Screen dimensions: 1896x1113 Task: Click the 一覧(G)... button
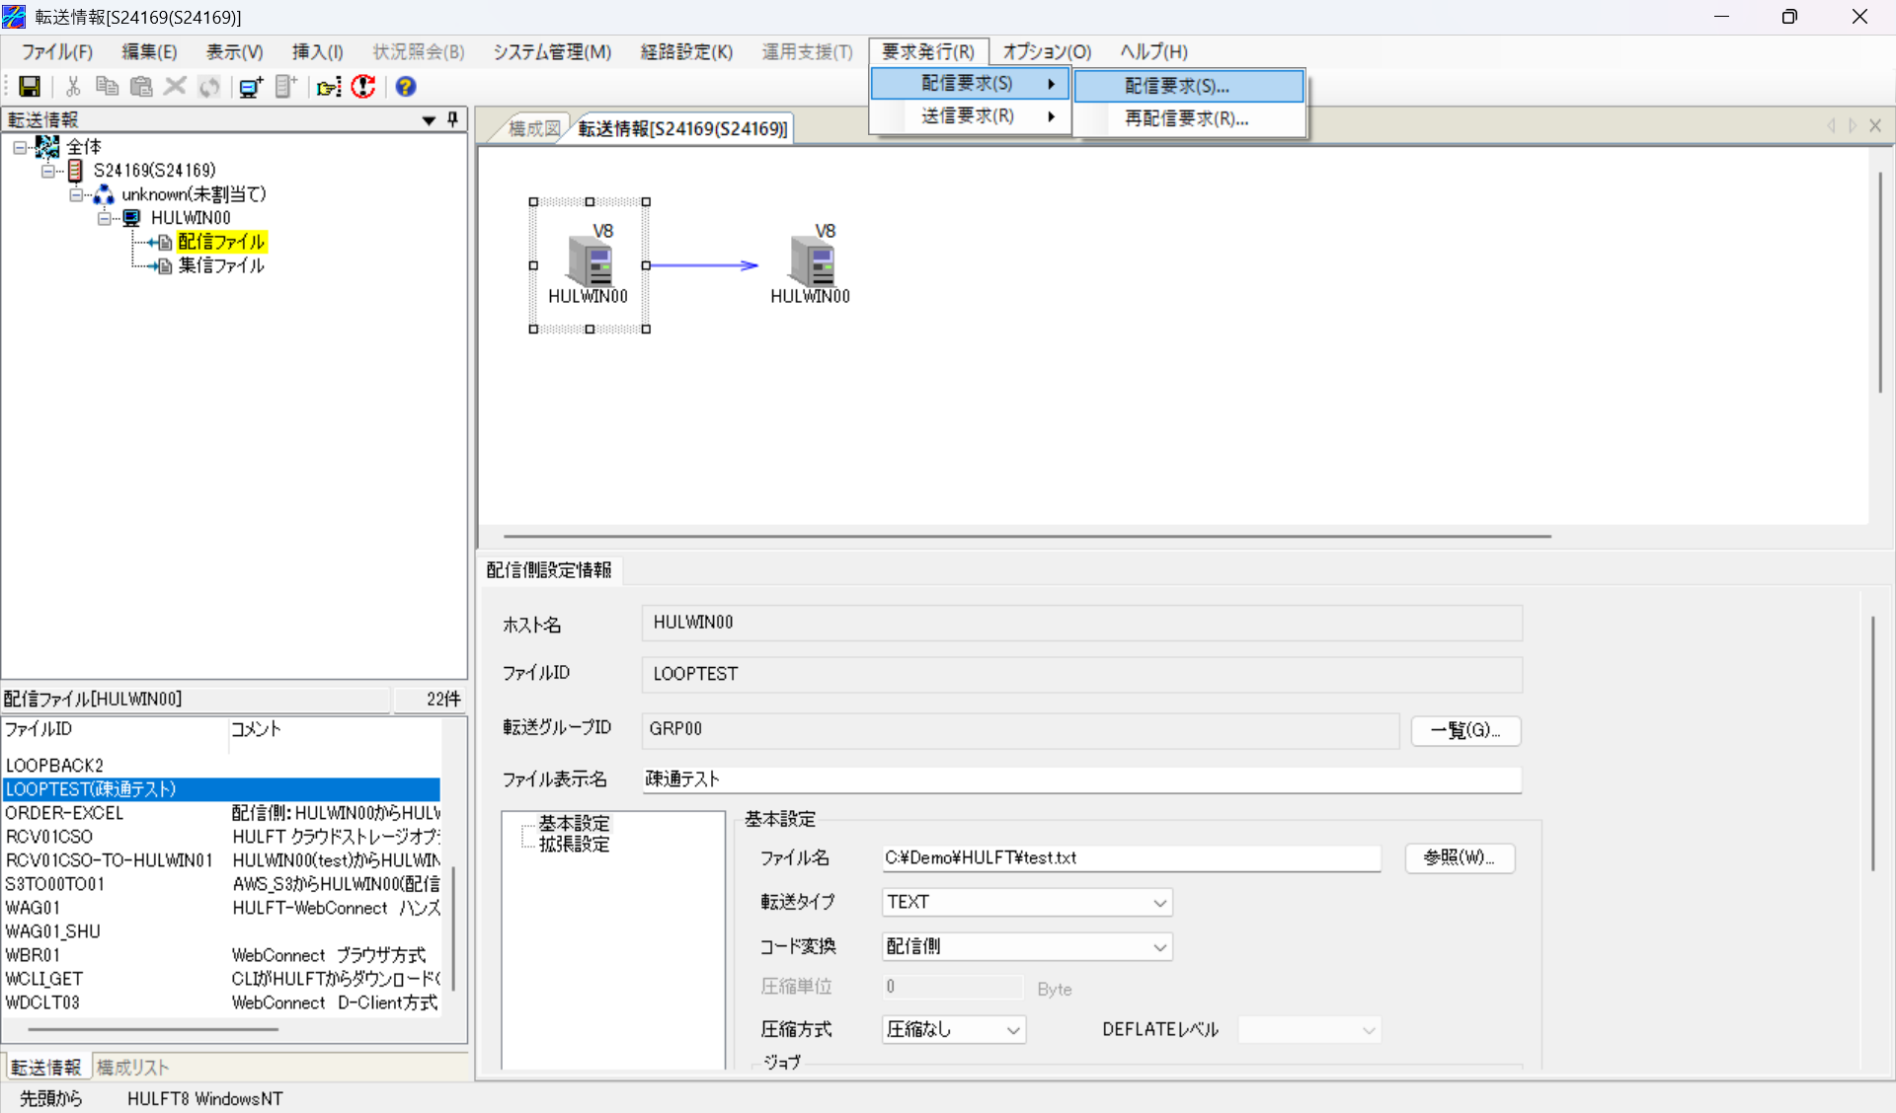click(1464, 730)
